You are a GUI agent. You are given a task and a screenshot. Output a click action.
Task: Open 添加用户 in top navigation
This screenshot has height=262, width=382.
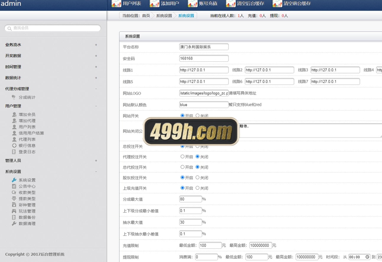point(170,4)
